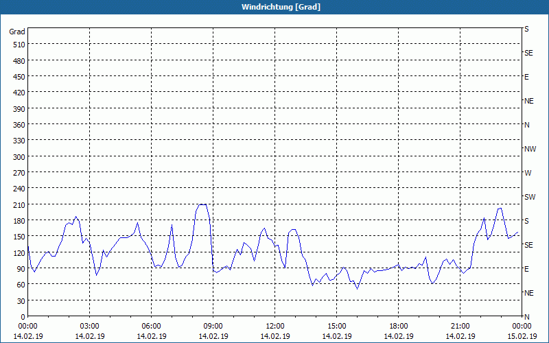Click the '18:00' time axis label
The width and height of the screenshot is (549, 343).
click(x=399, y=327)
